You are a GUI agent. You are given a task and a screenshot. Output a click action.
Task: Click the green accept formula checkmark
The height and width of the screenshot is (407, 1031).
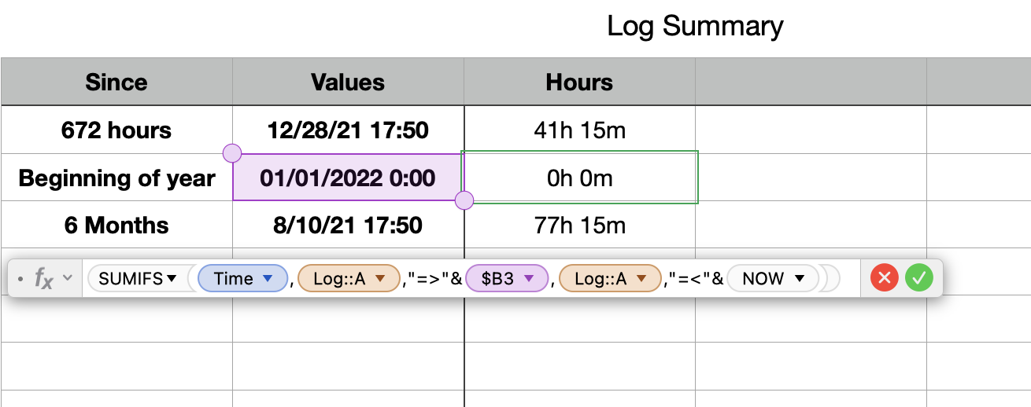tap(918, 277)
